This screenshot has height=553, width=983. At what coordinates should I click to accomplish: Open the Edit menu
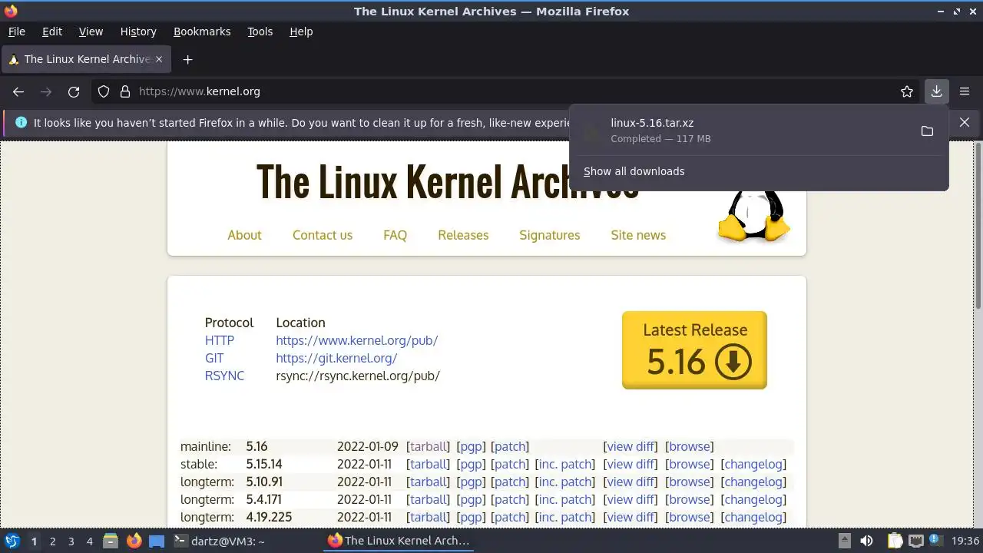(x=52, y=31)
